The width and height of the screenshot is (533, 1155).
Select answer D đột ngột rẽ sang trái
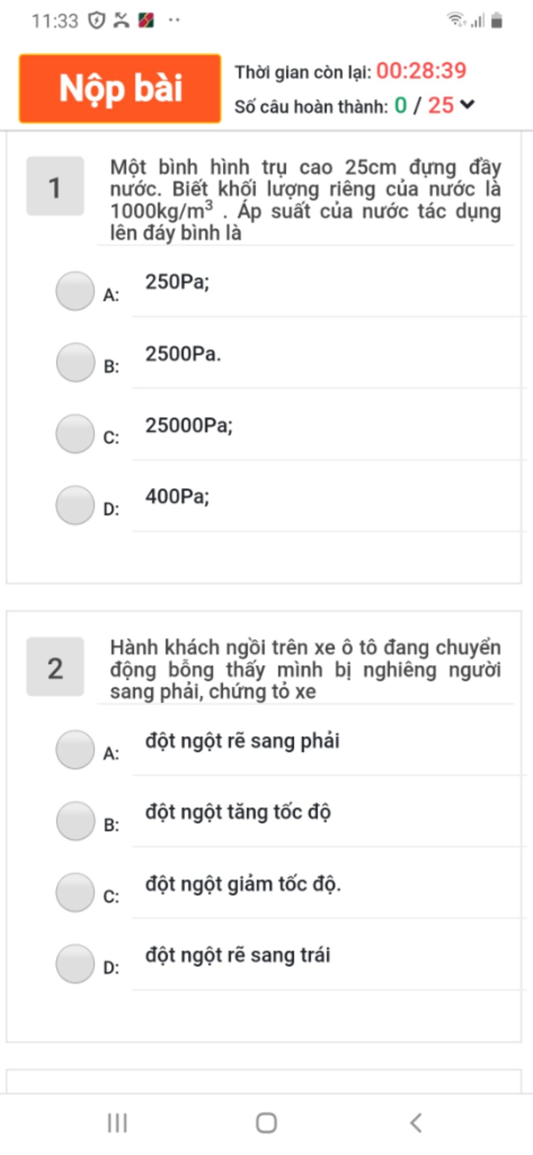point(75,963)
